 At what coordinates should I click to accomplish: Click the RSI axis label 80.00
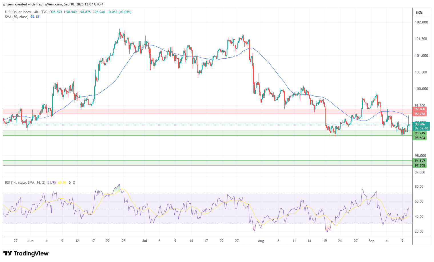[x=419, y=187]
